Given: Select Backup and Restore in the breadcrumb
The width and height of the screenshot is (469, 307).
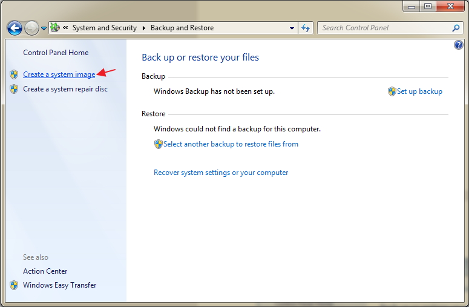Looking at the screenshot, I should [182, 28].
